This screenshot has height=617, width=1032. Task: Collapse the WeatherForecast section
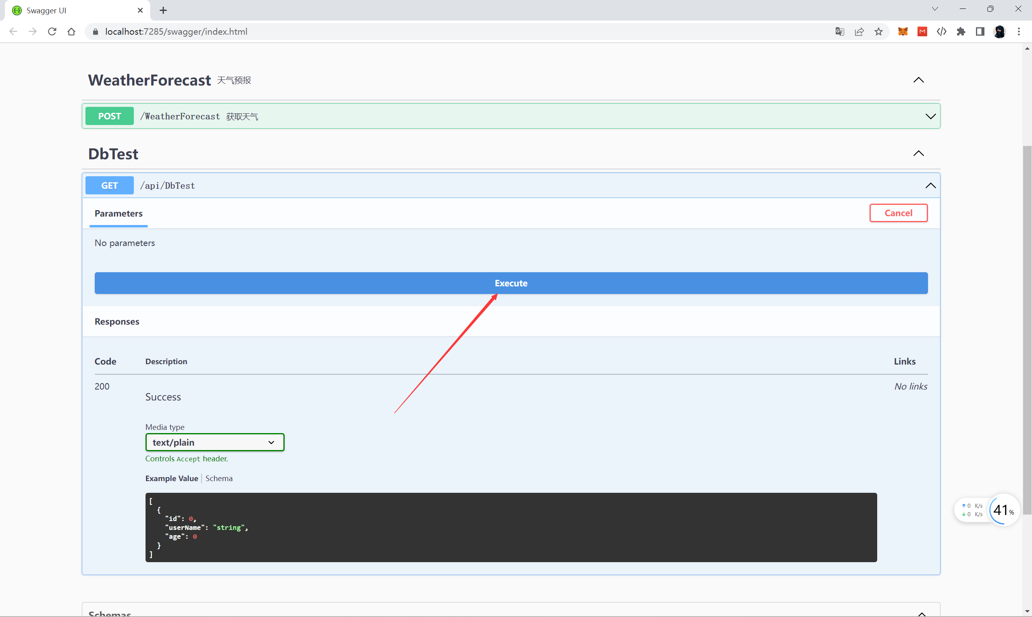point(918,80)
